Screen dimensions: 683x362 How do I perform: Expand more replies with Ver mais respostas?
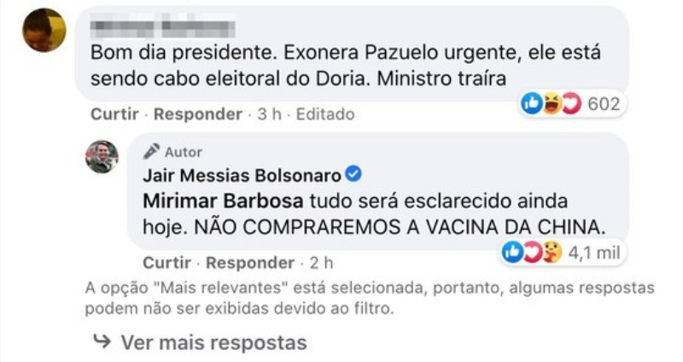pyautogui.click(x=213, y=343)
